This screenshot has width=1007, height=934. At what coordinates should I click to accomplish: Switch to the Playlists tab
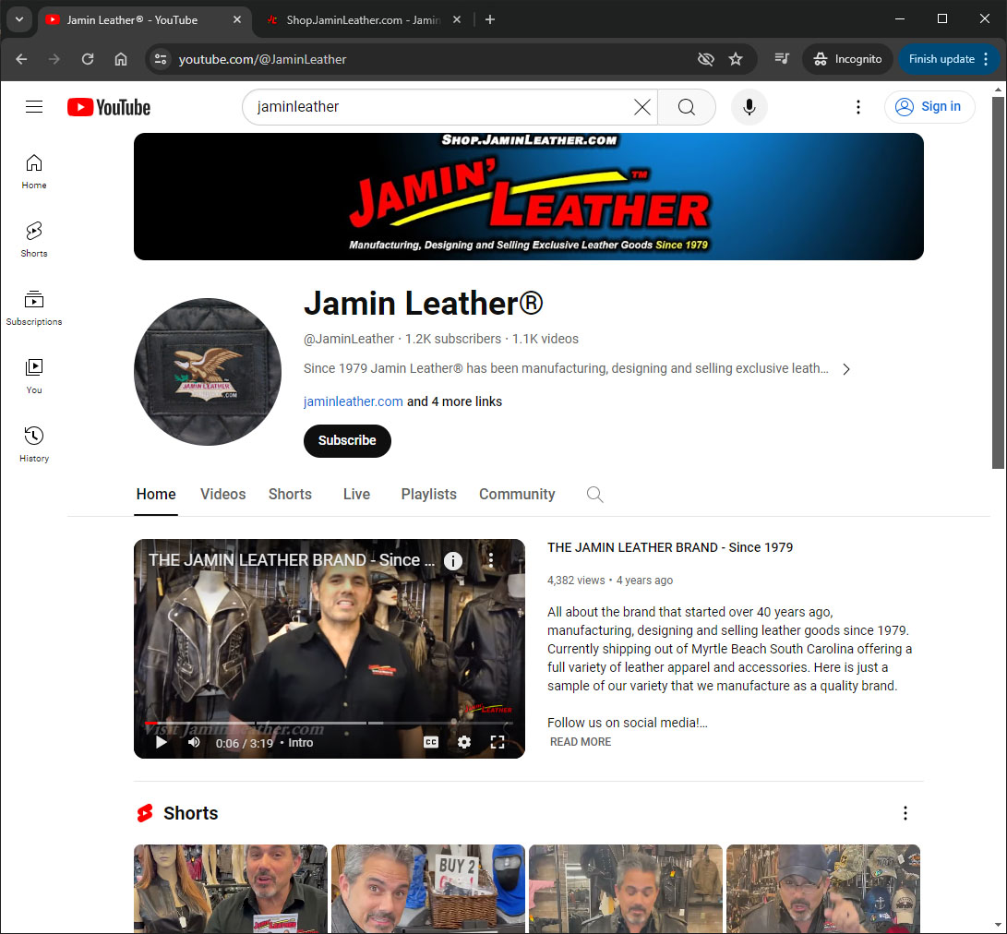tap(428, 494)
